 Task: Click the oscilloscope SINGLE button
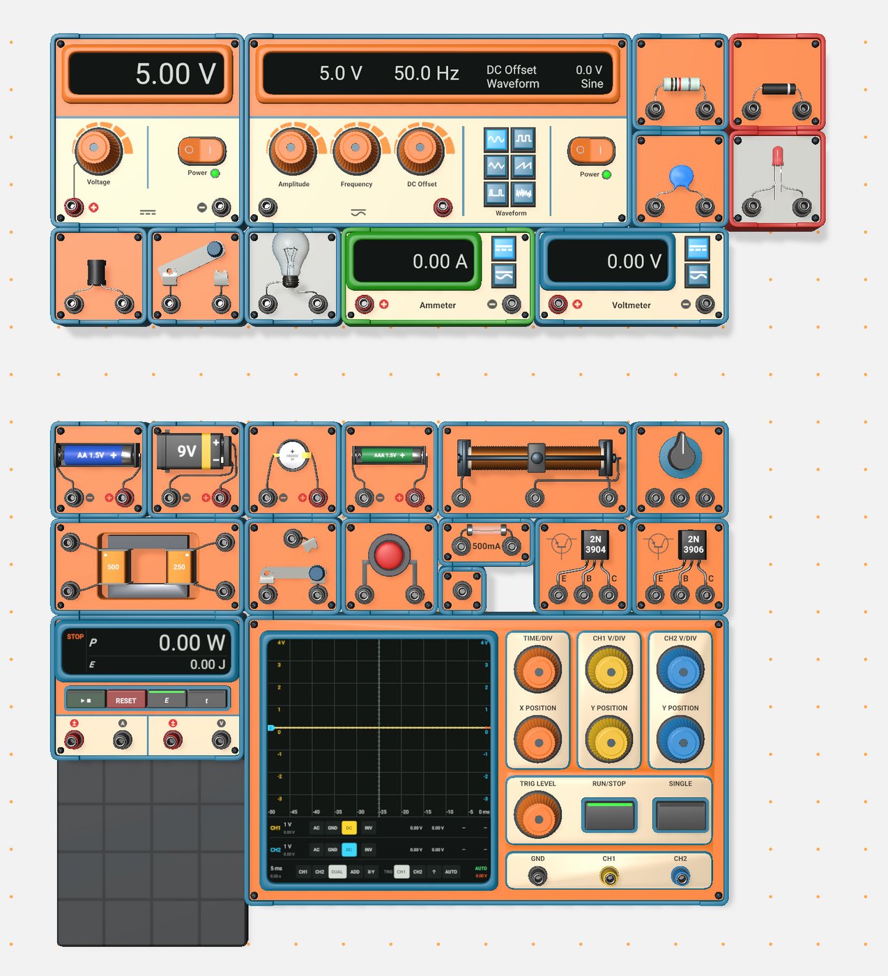pyautogui.click(x=681, y=816)
